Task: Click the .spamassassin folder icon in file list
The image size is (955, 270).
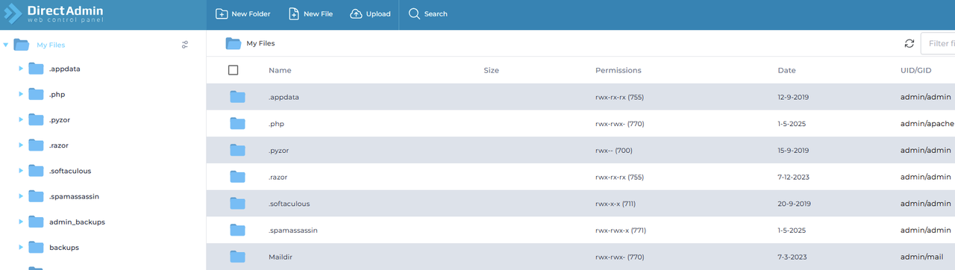Action: pos(237,230)
